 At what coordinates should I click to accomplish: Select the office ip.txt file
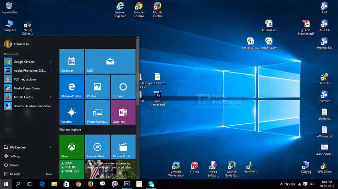click(x=324, y=132)
